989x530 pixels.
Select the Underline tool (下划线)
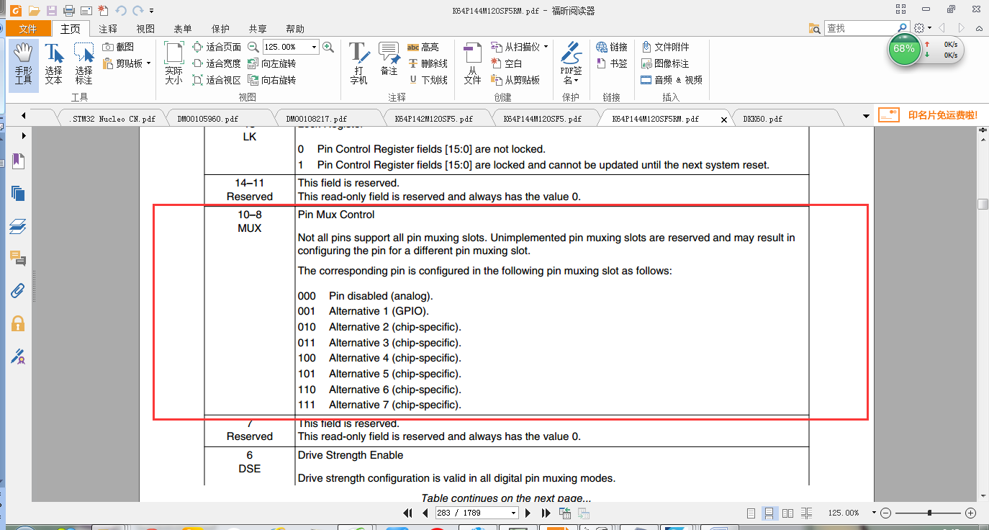[x=428, y=80]
